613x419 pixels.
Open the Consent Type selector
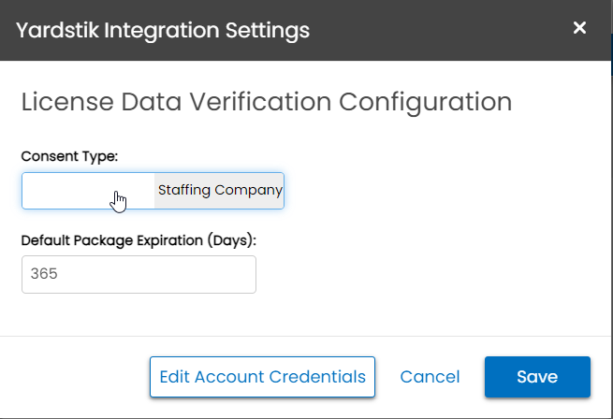153,191
